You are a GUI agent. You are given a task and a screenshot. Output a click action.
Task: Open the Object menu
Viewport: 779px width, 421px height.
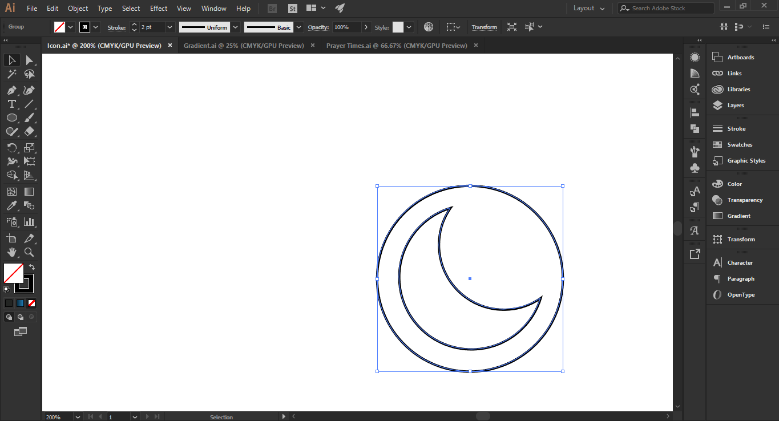pyautogui.click(x=78, y=9)
